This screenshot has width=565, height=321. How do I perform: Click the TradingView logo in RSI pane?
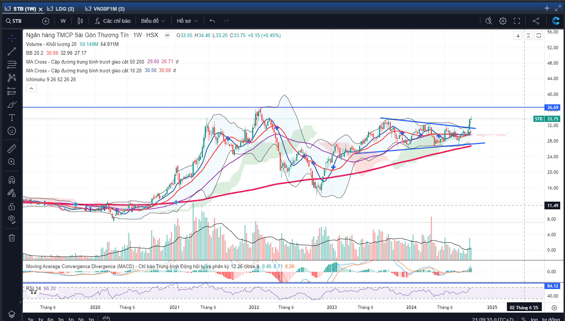pyautogui.click(x=33, y=292)
